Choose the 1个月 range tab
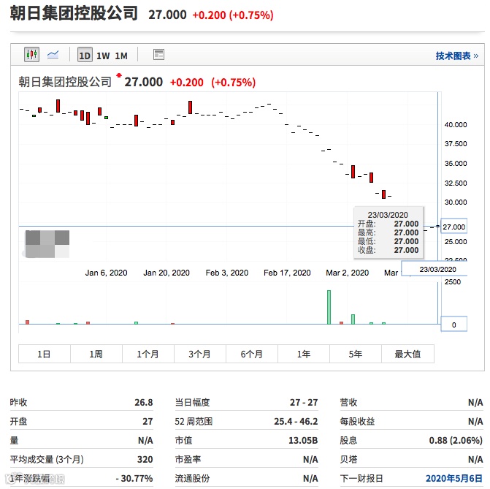This screenshot has width=490, height=489. (x=148, y=354)
